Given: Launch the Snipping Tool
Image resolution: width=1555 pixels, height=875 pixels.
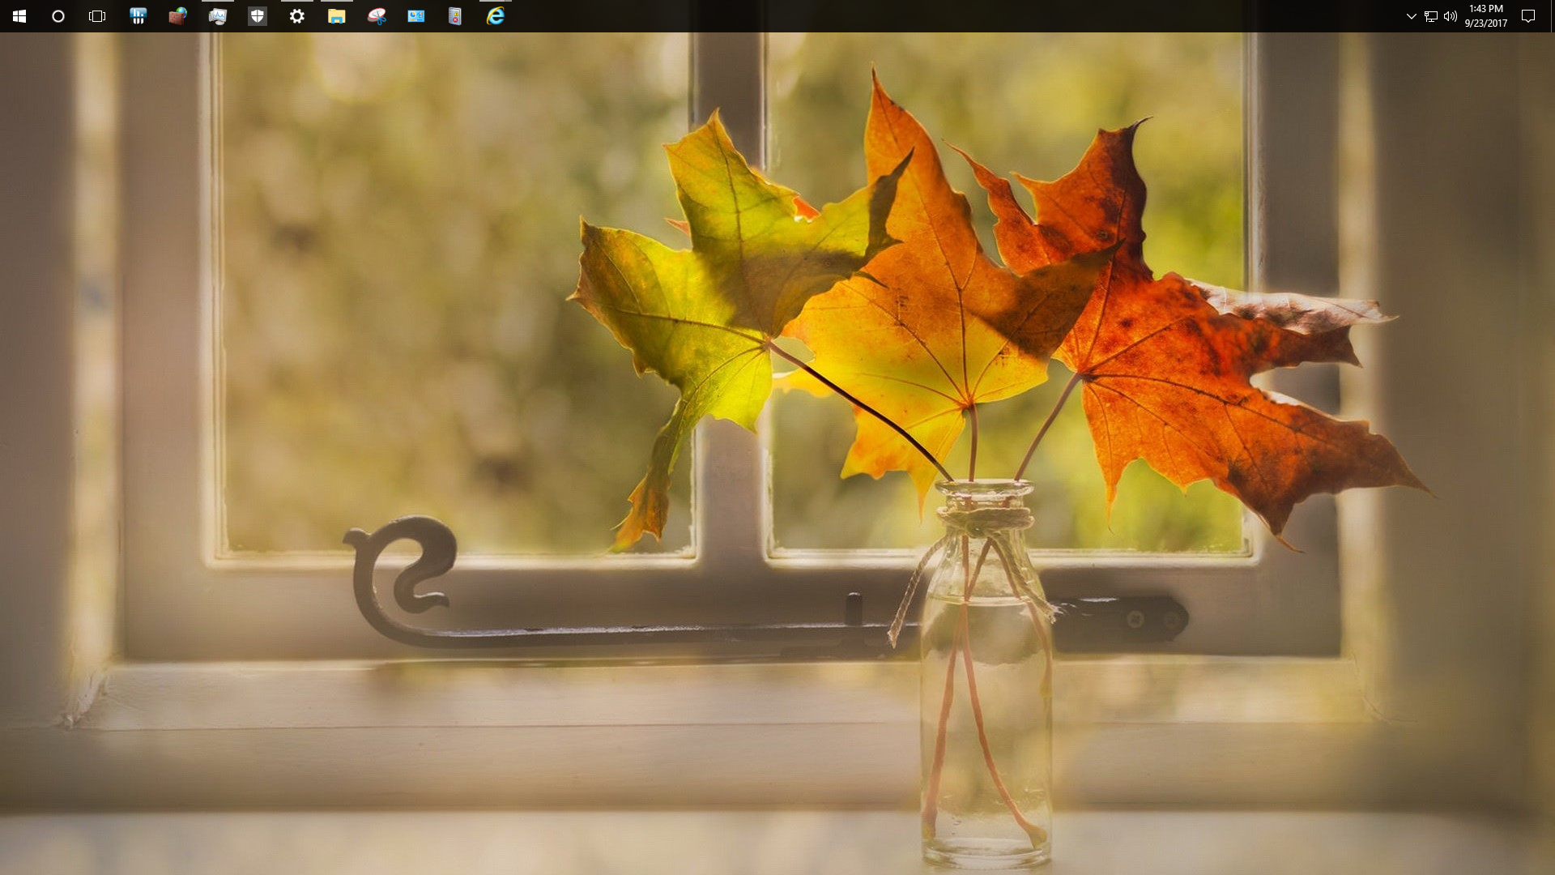Looking at the screenshot, I should tap(377, 16).
